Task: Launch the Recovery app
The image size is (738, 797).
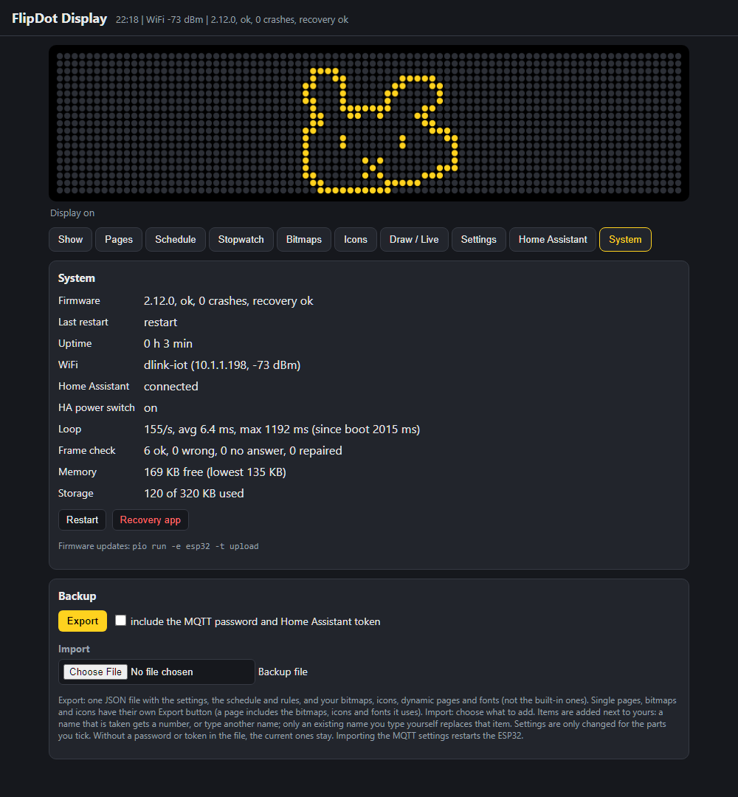Action: point(151,520)
